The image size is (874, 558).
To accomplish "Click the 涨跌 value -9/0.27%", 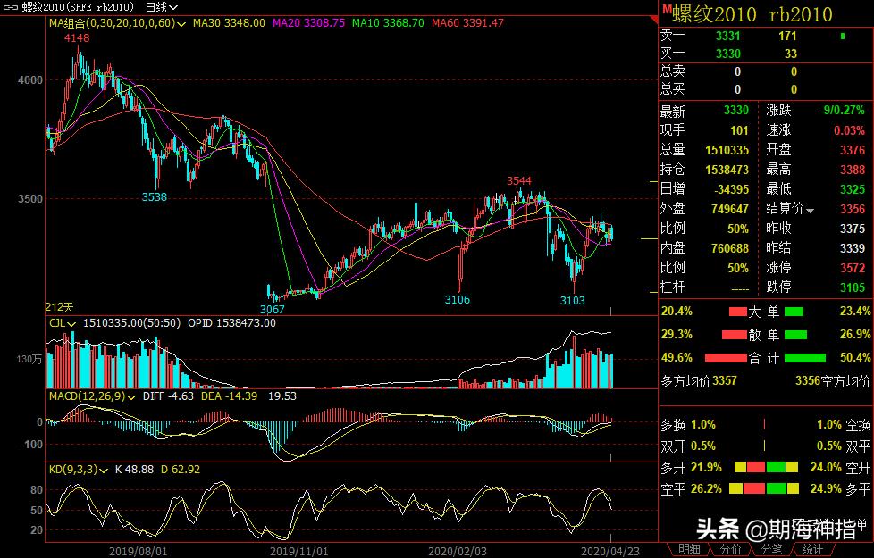I will pos(842,111).
